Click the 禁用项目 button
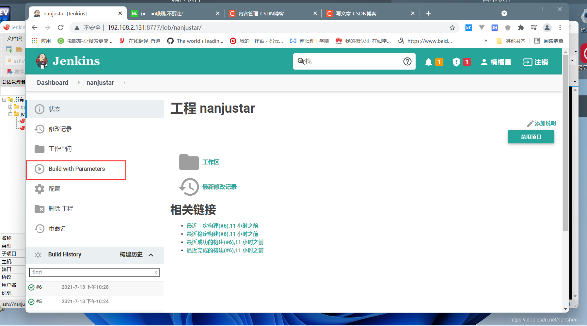Image resolution: width=587 pixels, height=326 pixels. [531, 137]
